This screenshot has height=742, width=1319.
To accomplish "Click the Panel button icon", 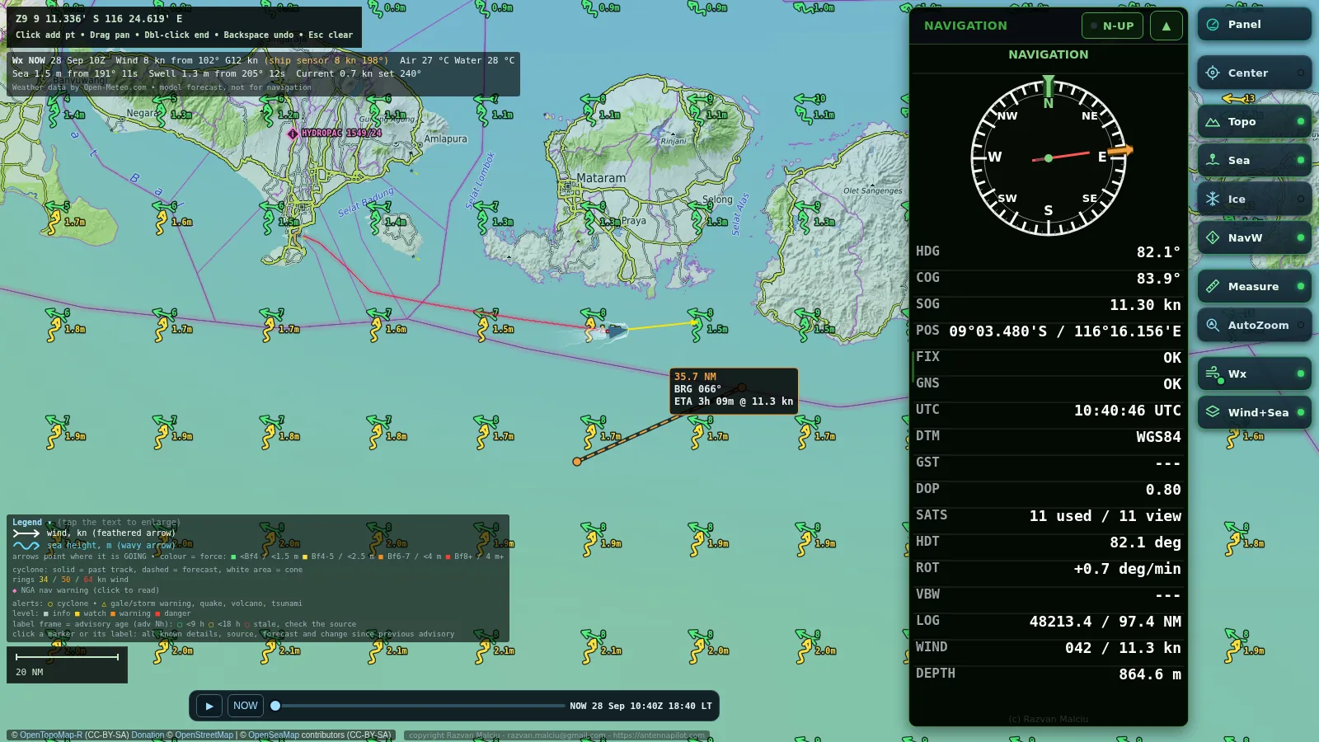I will tap(1213, 25).
